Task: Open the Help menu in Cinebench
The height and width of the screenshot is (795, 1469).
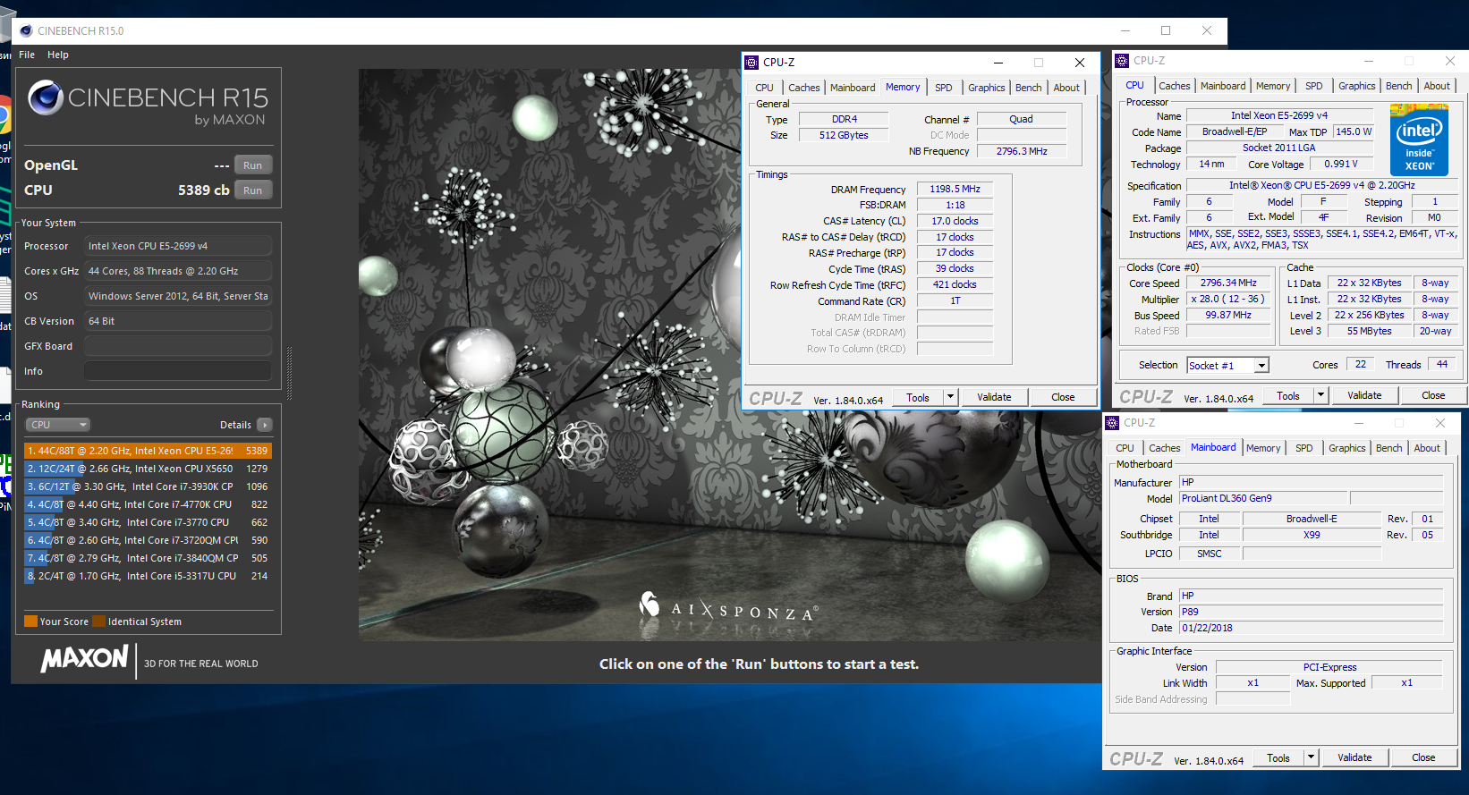Action: pos(58,55)
